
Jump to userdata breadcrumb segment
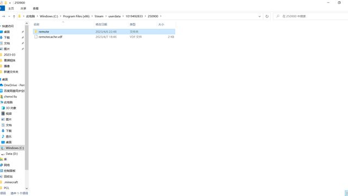114,16
